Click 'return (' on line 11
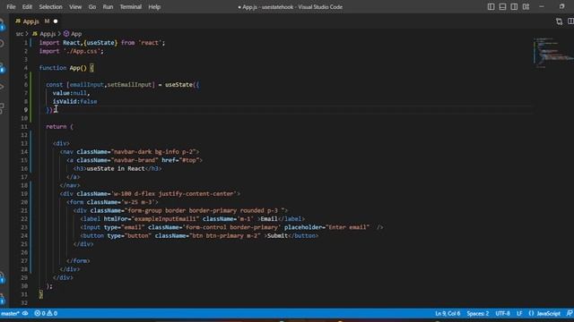The width and height of the screenshot is (574, 322). click(x=59, y=127)
